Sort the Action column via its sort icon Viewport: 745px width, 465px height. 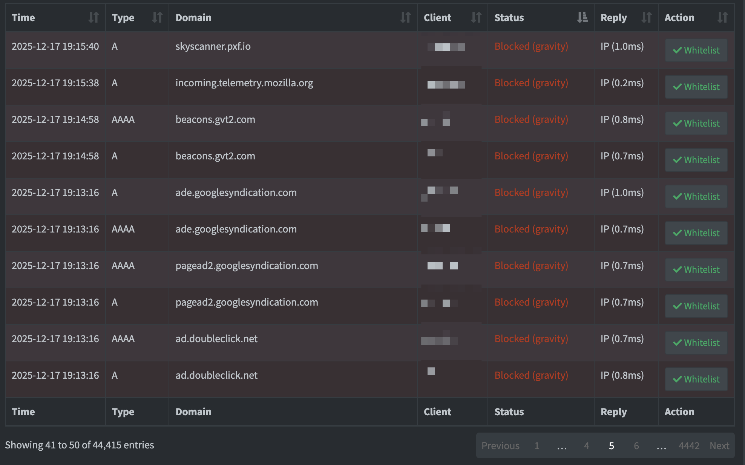722,17
